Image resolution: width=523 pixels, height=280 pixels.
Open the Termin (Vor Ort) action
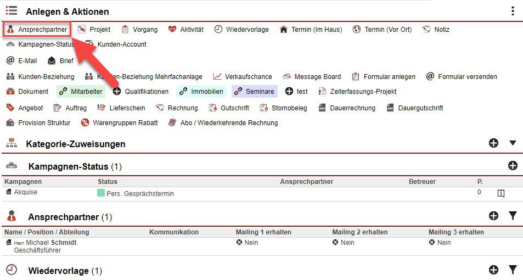(382, 30)
